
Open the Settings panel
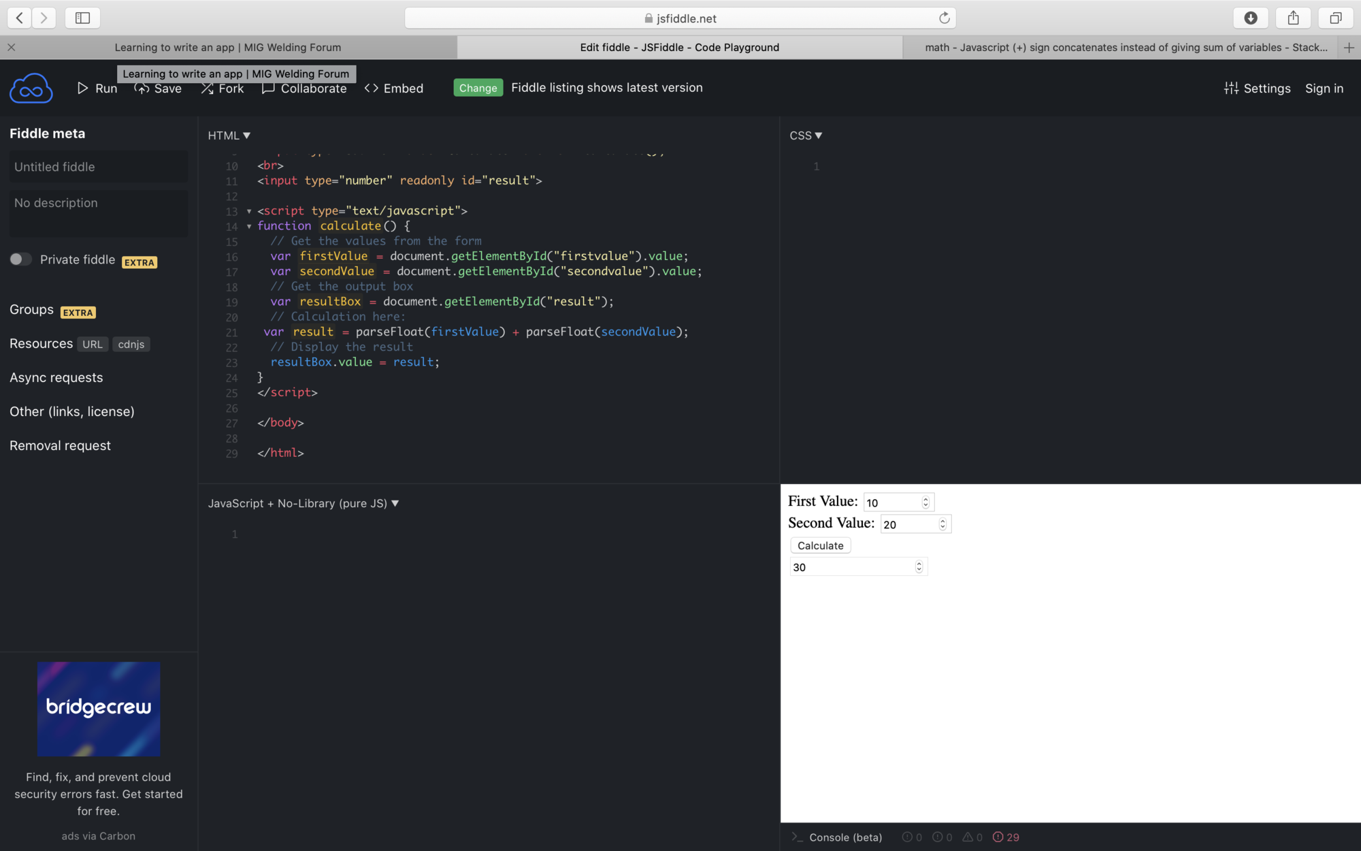coord(1257,89)
